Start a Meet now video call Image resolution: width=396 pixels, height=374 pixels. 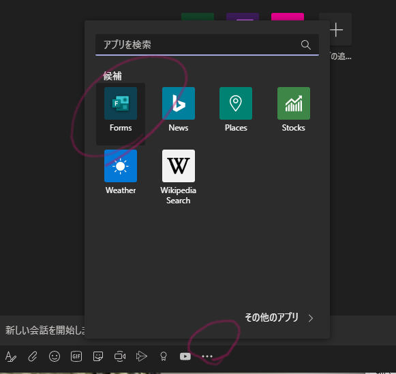[x=120, y=356]
